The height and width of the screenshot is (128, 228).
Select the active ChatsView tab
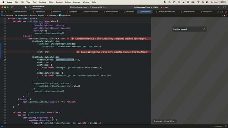(145, 12)
